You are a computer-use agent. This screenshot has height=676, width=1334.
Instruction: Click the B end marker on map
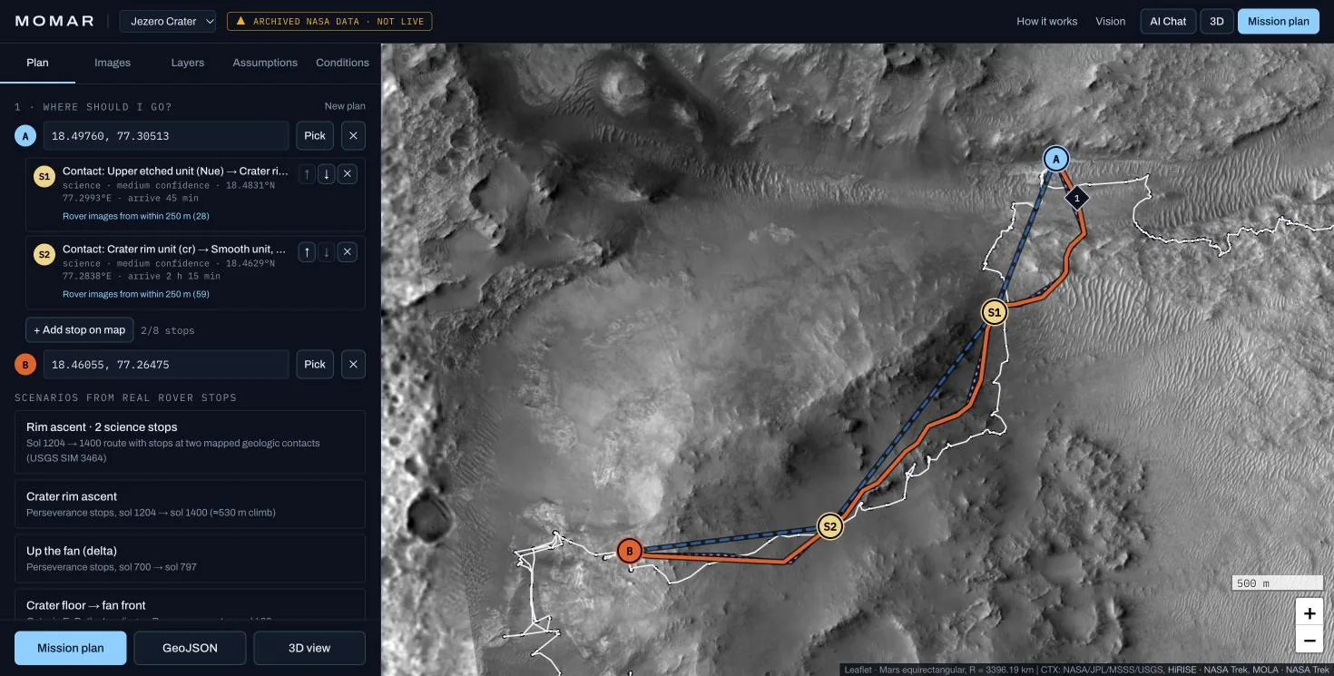(x=629, y=551)
